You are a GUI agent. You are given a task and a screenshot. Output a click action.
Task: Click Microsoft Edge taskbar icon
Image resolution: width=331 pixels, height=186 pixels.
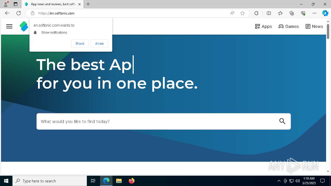106,181
